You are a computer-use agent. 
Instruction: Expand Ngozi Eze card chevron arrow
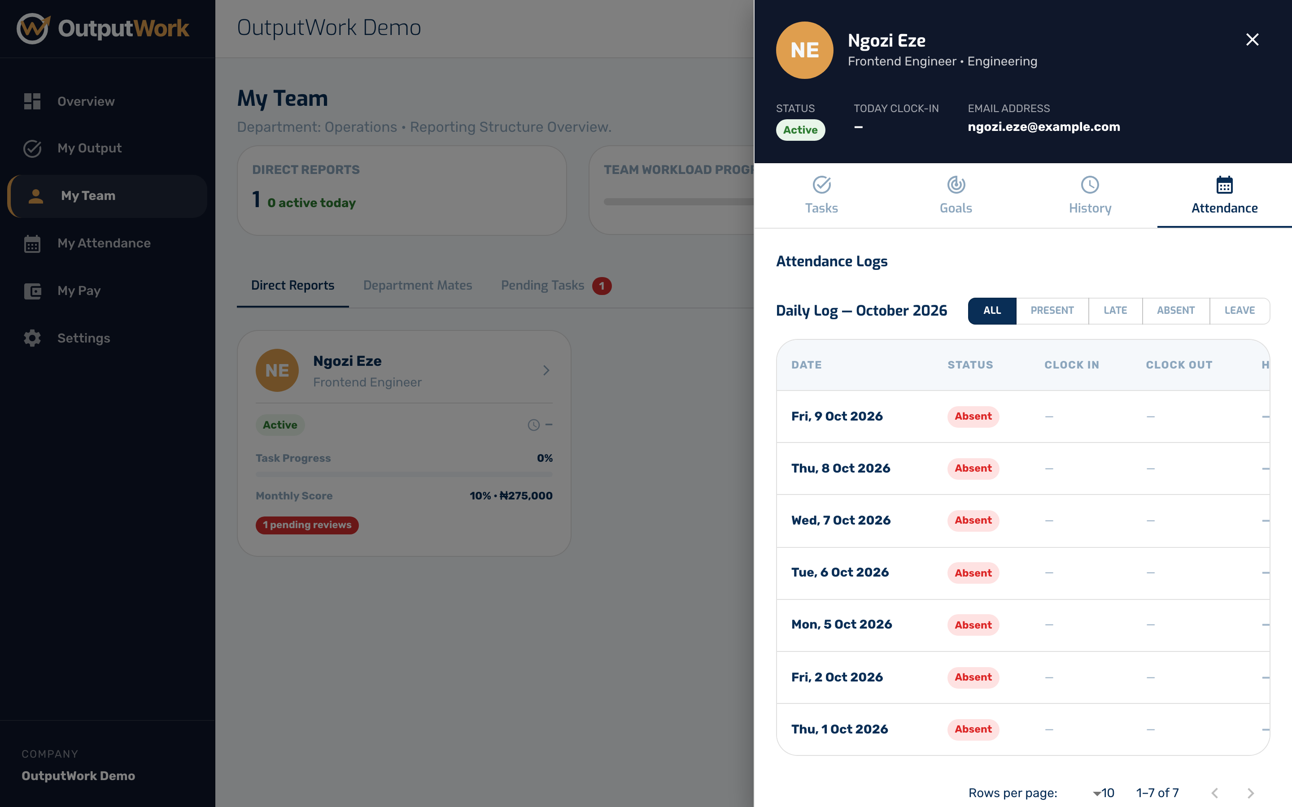(x=546, y=370)
